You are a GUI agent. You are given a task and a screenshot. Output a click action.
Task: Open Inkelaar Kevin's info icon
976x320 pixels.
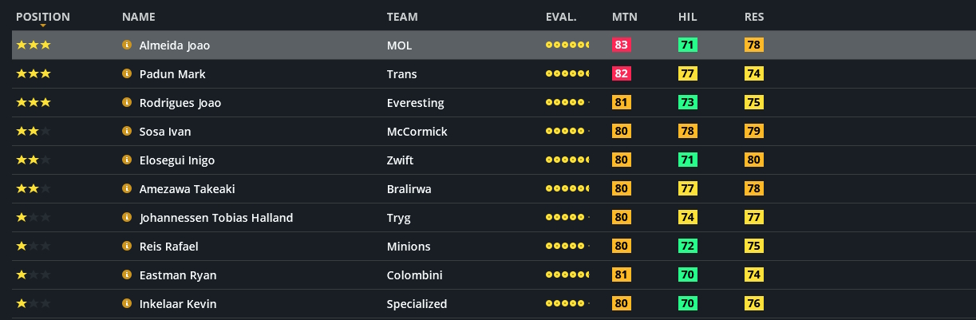pos(126,304)
